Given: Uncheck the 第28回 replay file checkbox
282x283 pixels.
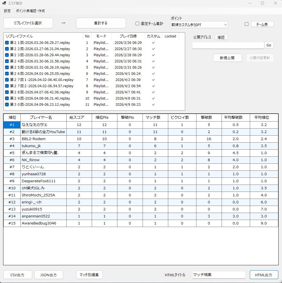Looking at the screenshot, I should pos(7,92).
